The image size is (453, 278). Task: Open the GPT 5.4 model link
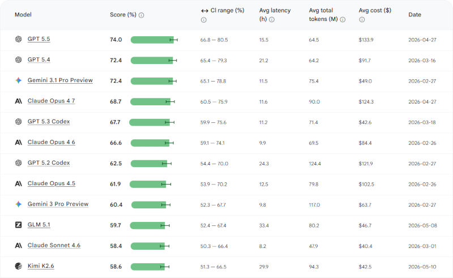(x=39, y=59)
